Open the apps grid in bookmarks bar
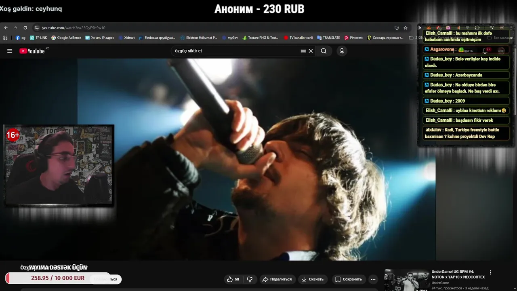 tap(5, 38)
